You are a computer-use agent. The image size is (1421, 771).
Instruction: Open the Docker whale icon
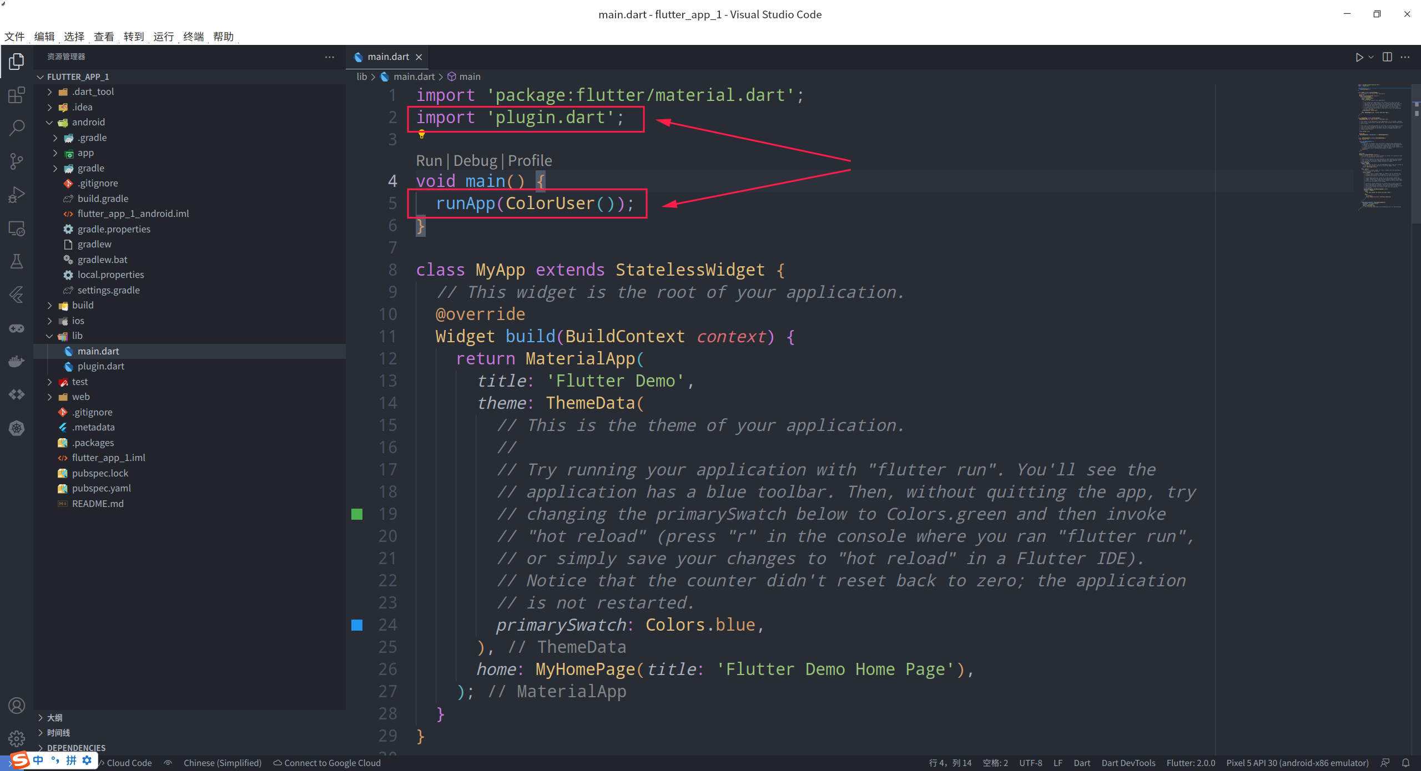click(17, 361)
